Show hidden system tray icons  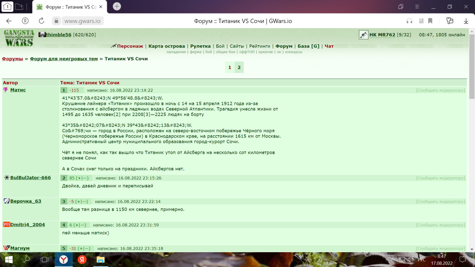point(393,260)
